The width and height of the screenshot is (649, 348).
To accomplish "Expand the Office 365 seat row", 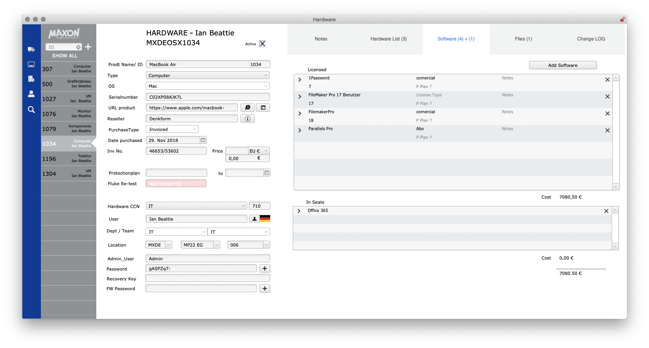I will click(x=299, y=211).
